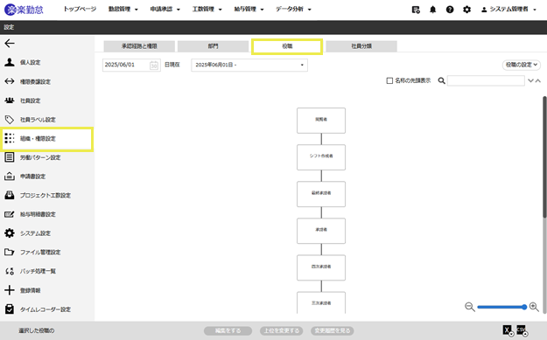Click the 楽勤怠 logo
Viewport: 547px width, 340px height.
coord(24,10)
